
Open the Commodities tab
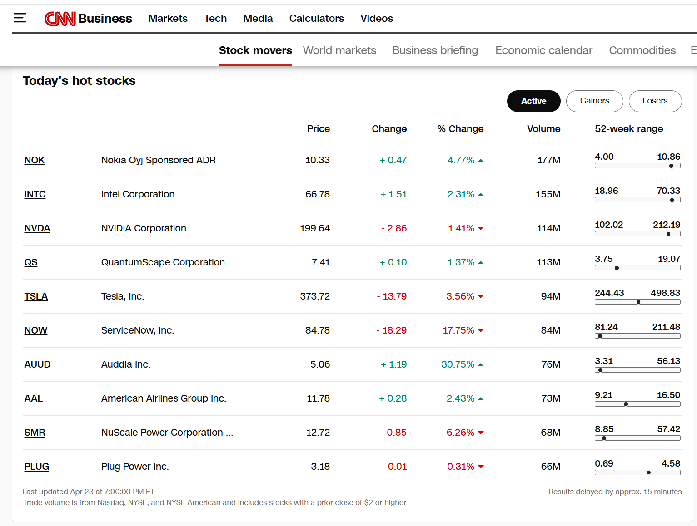pos(642,50)
